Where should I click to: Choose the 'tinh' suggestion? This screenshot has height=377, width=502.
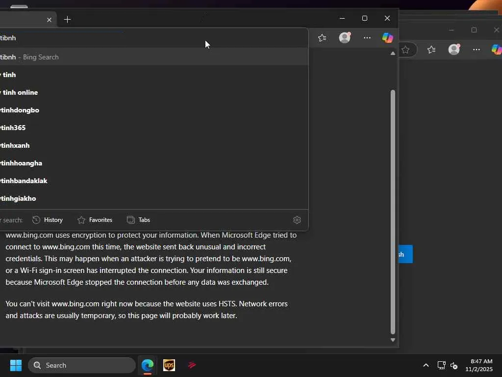pyautogui.click(x=153, y=75)
